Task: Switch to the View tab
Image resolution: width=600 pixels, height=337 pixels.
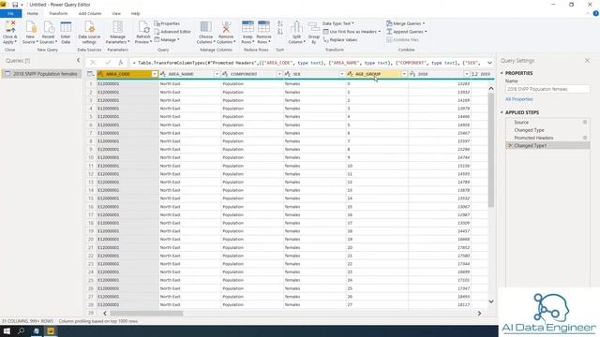Action: click(116, 13)
